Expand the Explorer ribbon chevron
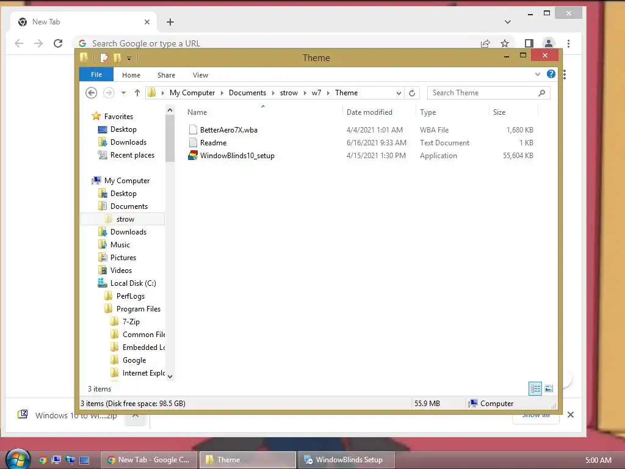This screenshot has width=625, height=469. (537, 74)
